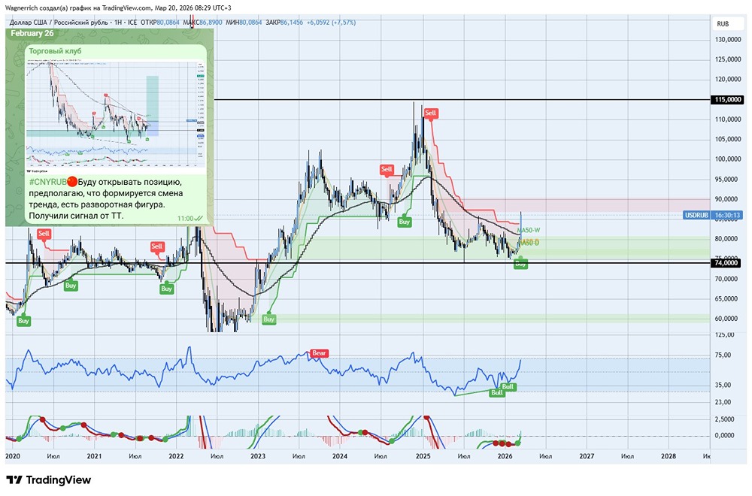The image size is (752, 496).
Task: Click the Buy marker at the 2020 chart start
Action: pos(23,321)
